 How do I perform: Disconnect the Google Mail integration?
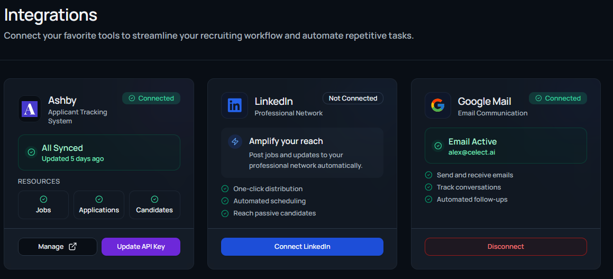coord(506,247)
